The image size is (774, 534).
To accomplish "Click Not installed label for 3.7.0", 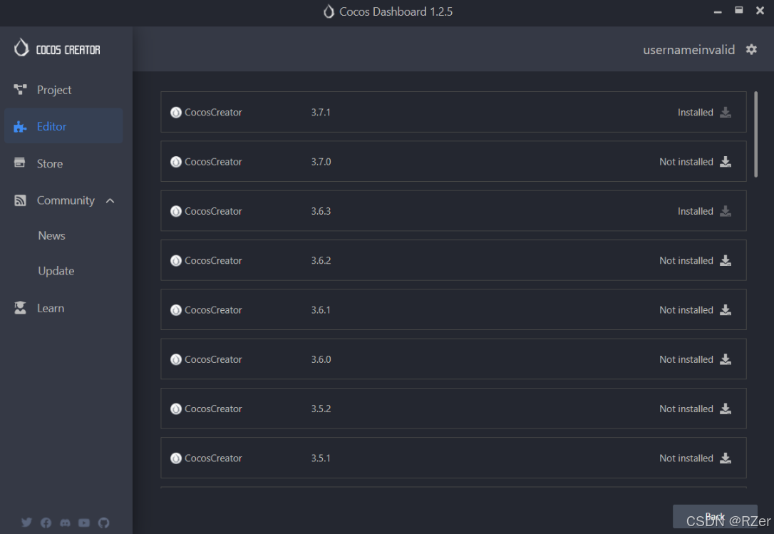I will (x=686, y=162).
